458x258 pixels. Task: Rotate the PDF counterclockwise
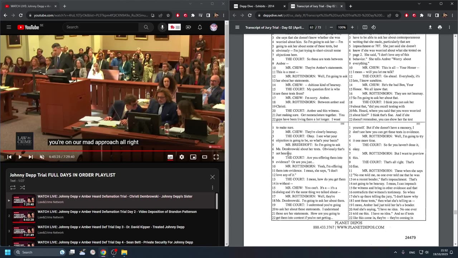[x=373, y=27]
